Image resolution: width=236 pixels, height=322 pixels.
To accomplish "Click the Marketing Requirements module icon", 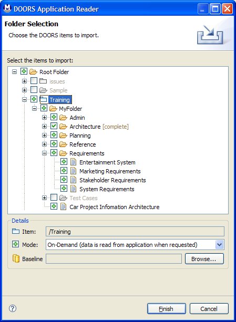I will click(x=74, y=171).
